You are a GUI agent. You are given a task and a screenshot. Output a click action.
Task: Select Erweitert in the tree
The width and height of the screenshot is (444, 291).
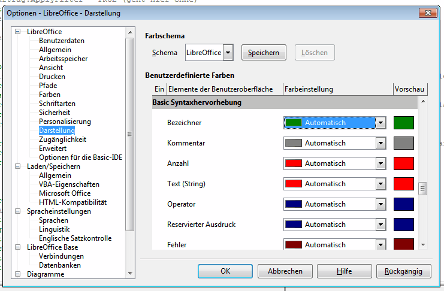click(53, 148)
